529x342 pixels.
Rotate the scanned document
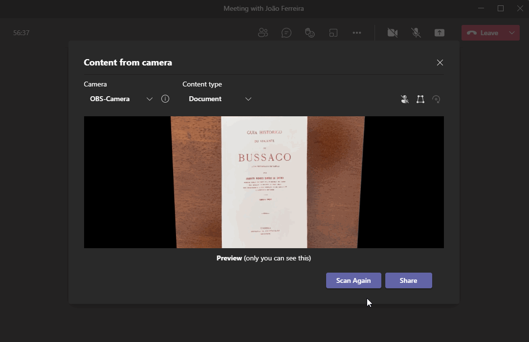[436, 99]
